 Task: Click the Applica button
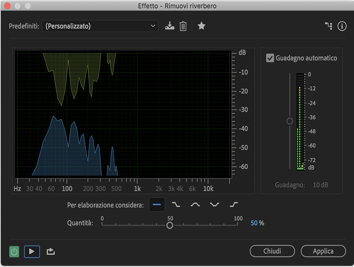(x=323, y=251)
